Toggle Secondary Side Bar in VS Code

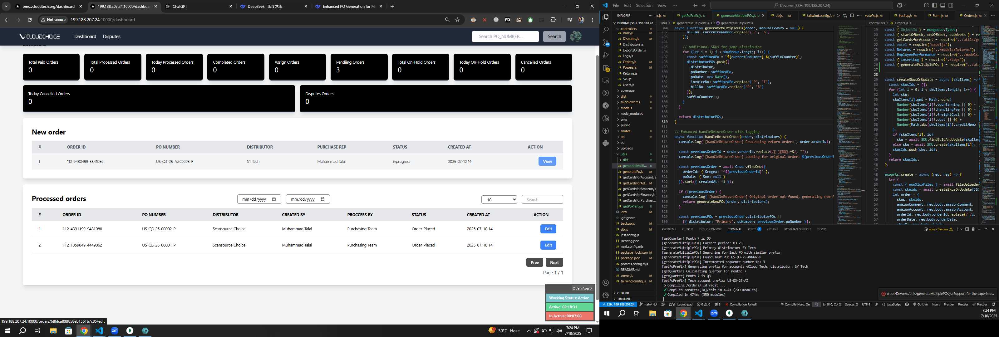[951, 5]
